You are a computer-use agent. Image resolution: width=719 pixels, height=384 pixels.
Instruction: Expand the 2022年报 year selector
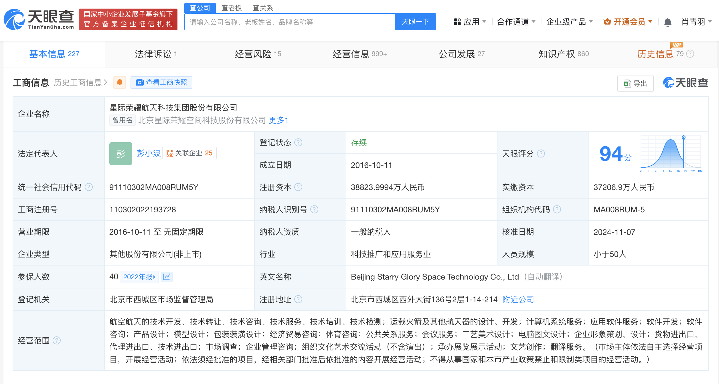[139, 277]
